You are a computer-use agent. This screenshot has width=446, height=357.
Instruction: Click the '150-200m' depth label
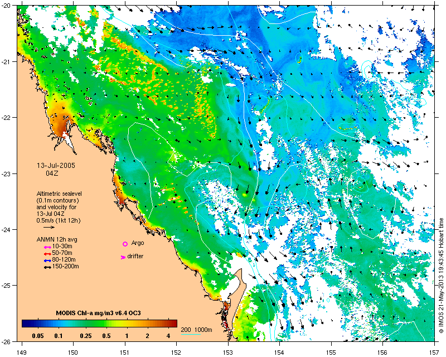tap(65, 267)
